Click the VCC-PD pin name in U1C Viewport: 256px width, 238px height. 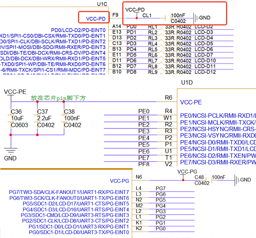point(96,19)
